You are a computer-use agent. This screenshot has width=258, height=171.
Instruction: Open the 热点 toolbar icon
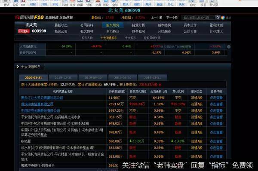pyautogui.click(x=98, y=3)
